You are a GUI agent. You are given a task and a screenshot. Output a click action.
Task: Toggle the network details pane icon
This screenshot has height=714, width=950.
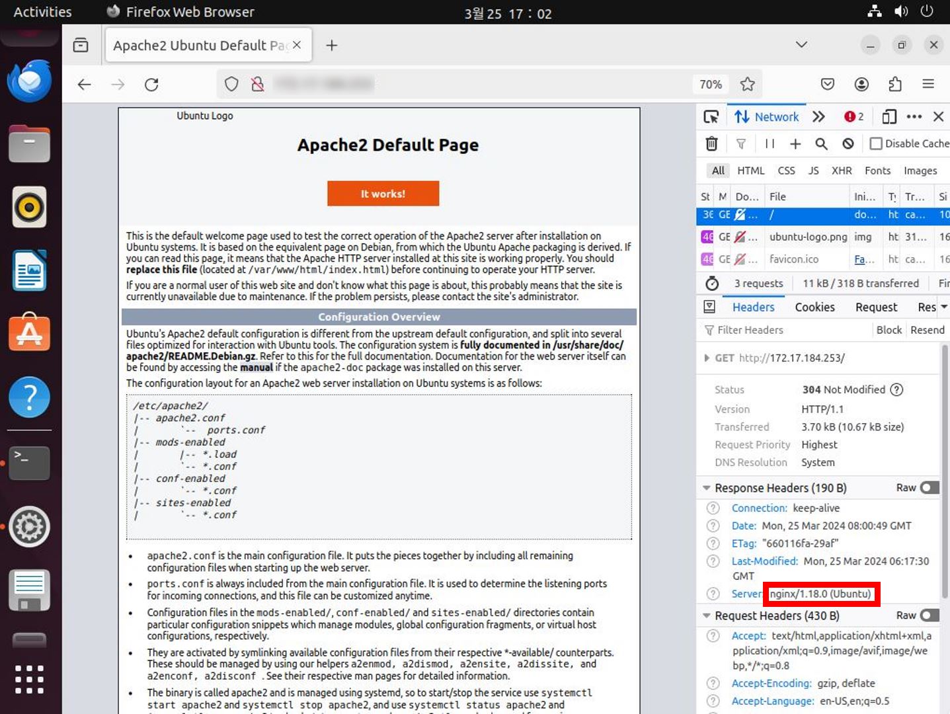(709, 307)
